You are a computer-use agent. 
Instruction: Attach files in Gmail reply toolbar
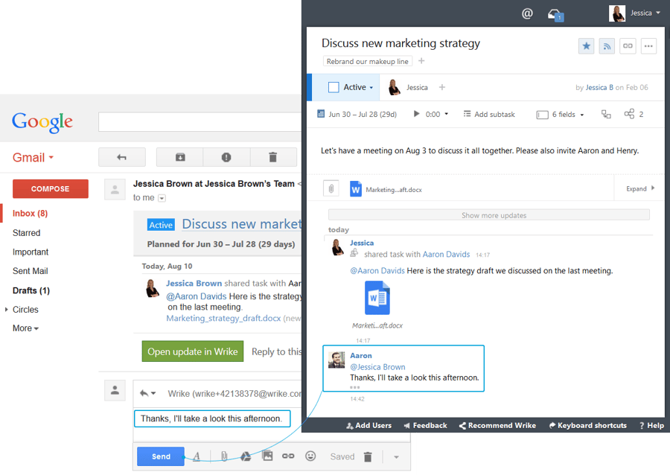pyautogui.click(x=224, y=456)
